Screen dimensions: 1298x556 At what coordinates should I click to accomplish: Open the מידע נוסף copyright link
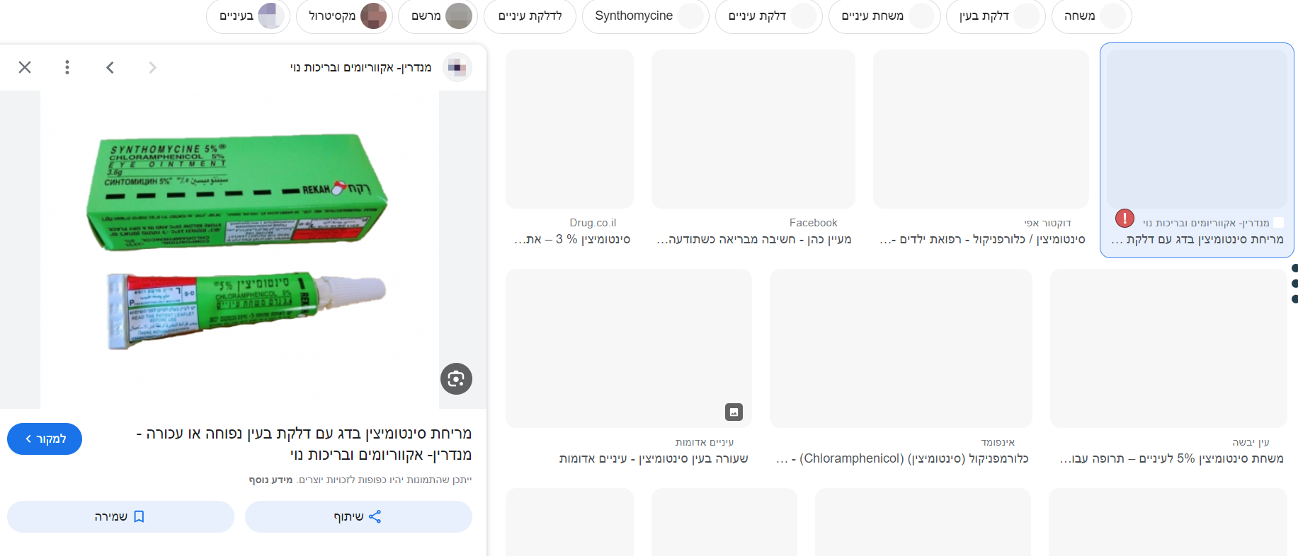(271, 480)
